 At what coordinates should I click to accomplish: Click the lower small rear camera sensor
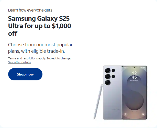[113, 77]
